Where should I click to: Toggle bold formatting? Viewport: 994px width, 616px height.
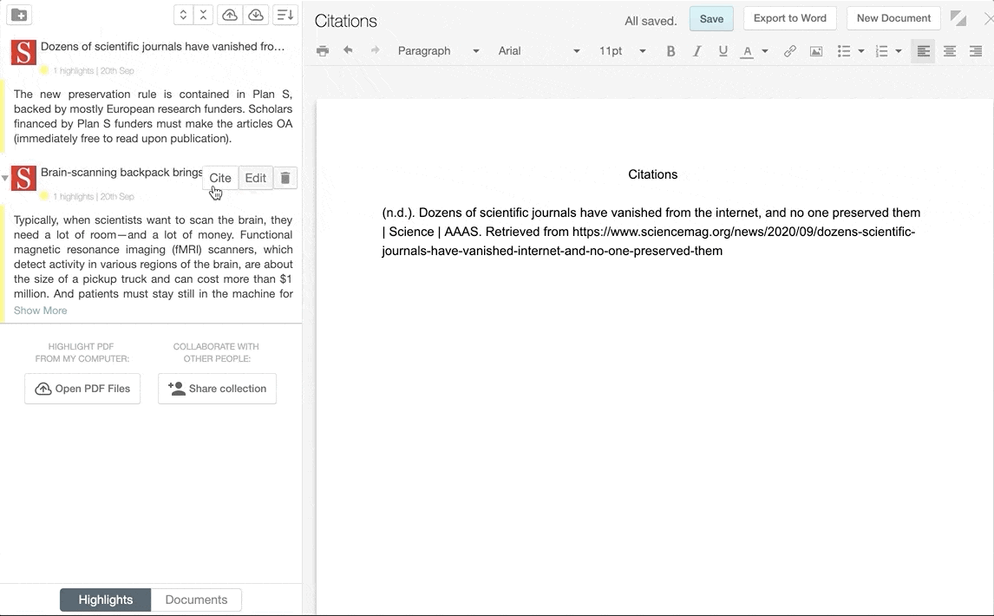(670, 51)
